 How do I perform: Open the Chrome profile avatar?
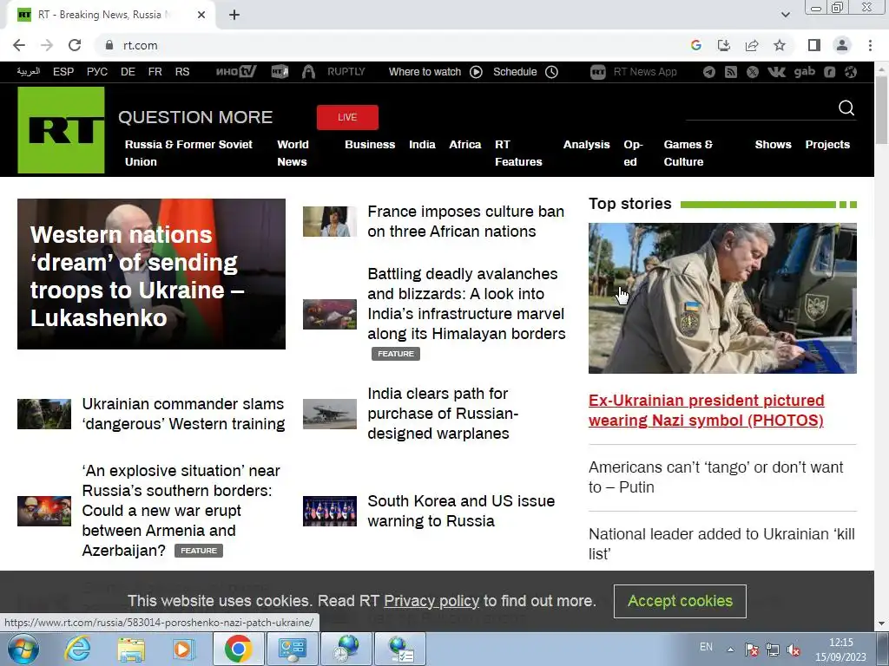click(x=842, y=45)
